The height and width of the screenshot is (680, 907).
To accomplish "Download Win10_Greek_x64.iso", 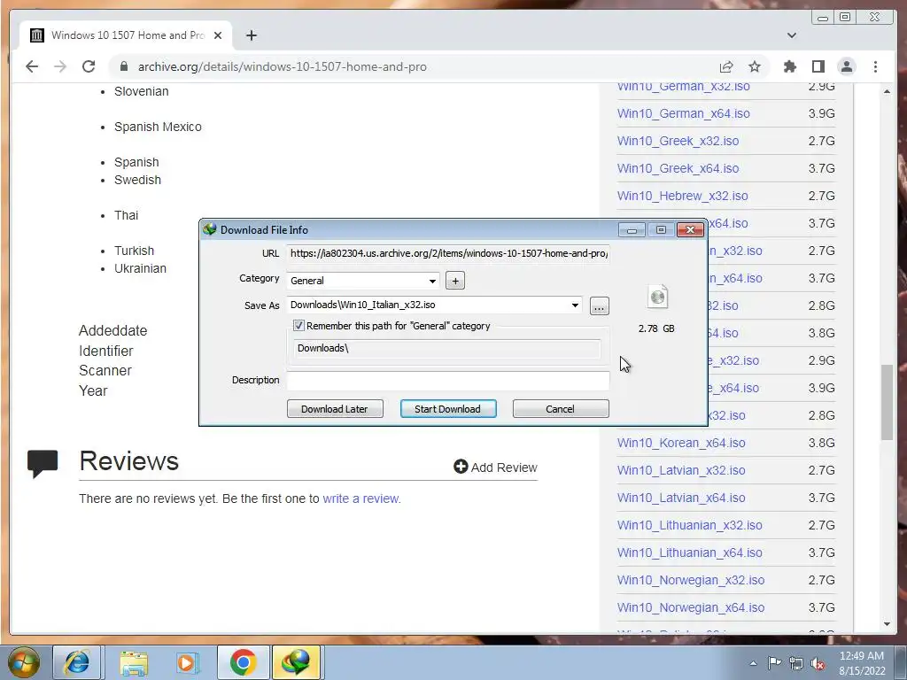I will 678,168.
